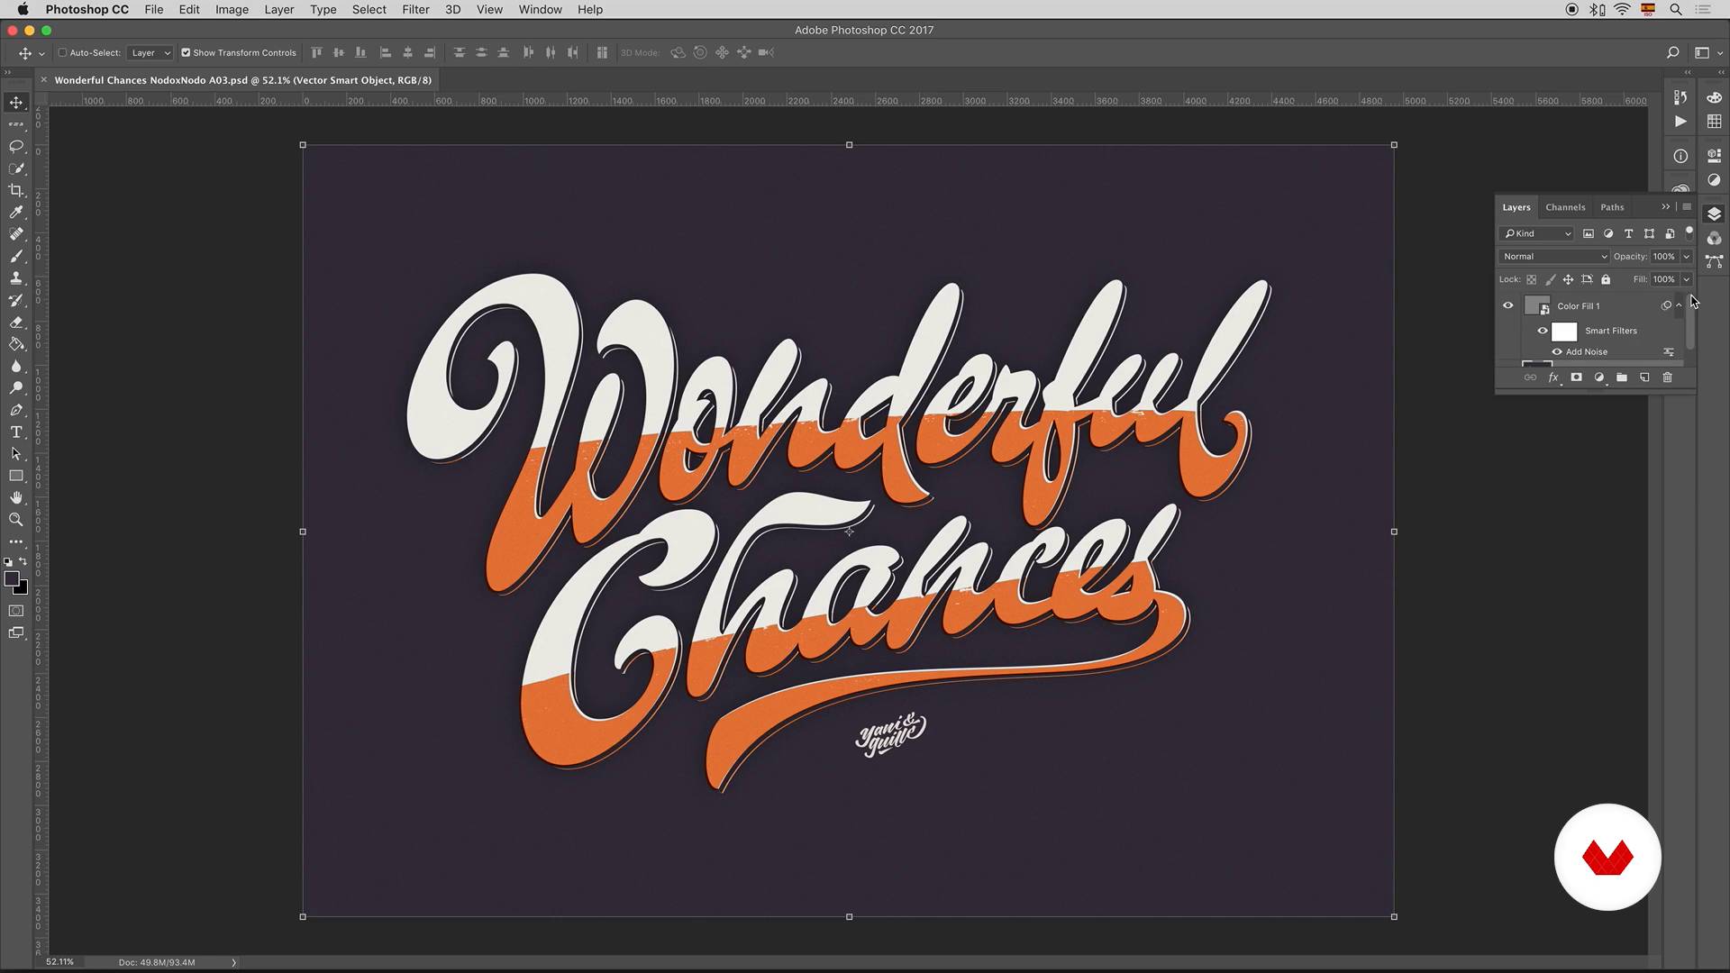Viewport: 1730px width, 973px height.
Task: Create a new group folder in Layers
Action: tap(1622, 377)
